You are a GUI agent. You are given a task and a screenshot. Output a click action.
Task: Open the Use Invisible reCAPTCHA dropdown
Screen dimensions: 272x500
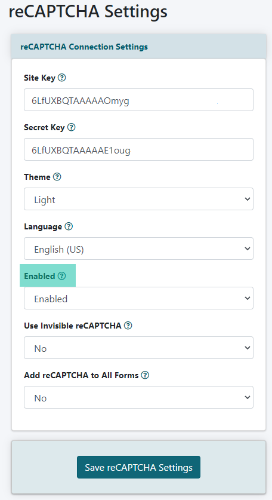138,348
